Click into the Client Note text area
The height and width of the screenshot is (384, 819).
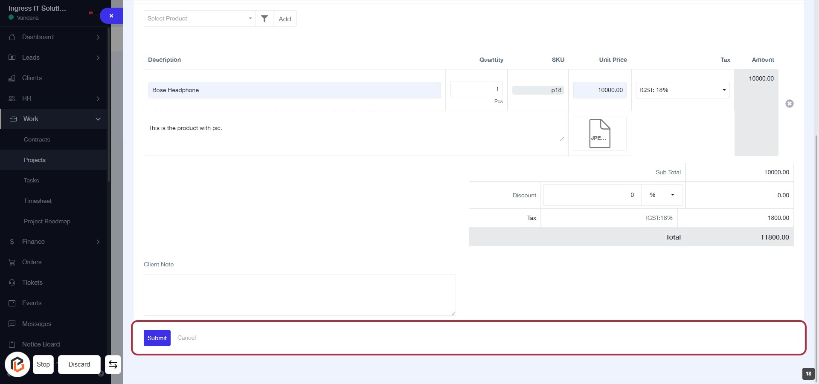point(299,294)
